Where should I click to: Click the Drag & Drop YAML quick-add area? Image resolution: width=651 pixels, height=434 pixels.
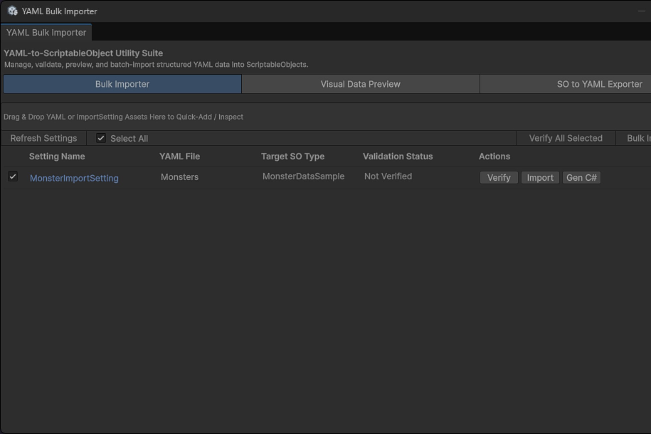[326, 117]
